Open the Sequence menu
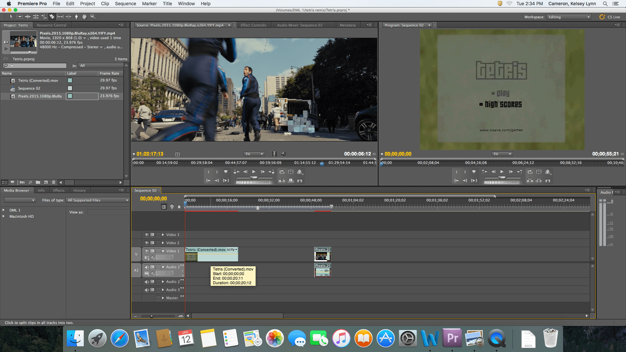 click(x=125, y=4)
